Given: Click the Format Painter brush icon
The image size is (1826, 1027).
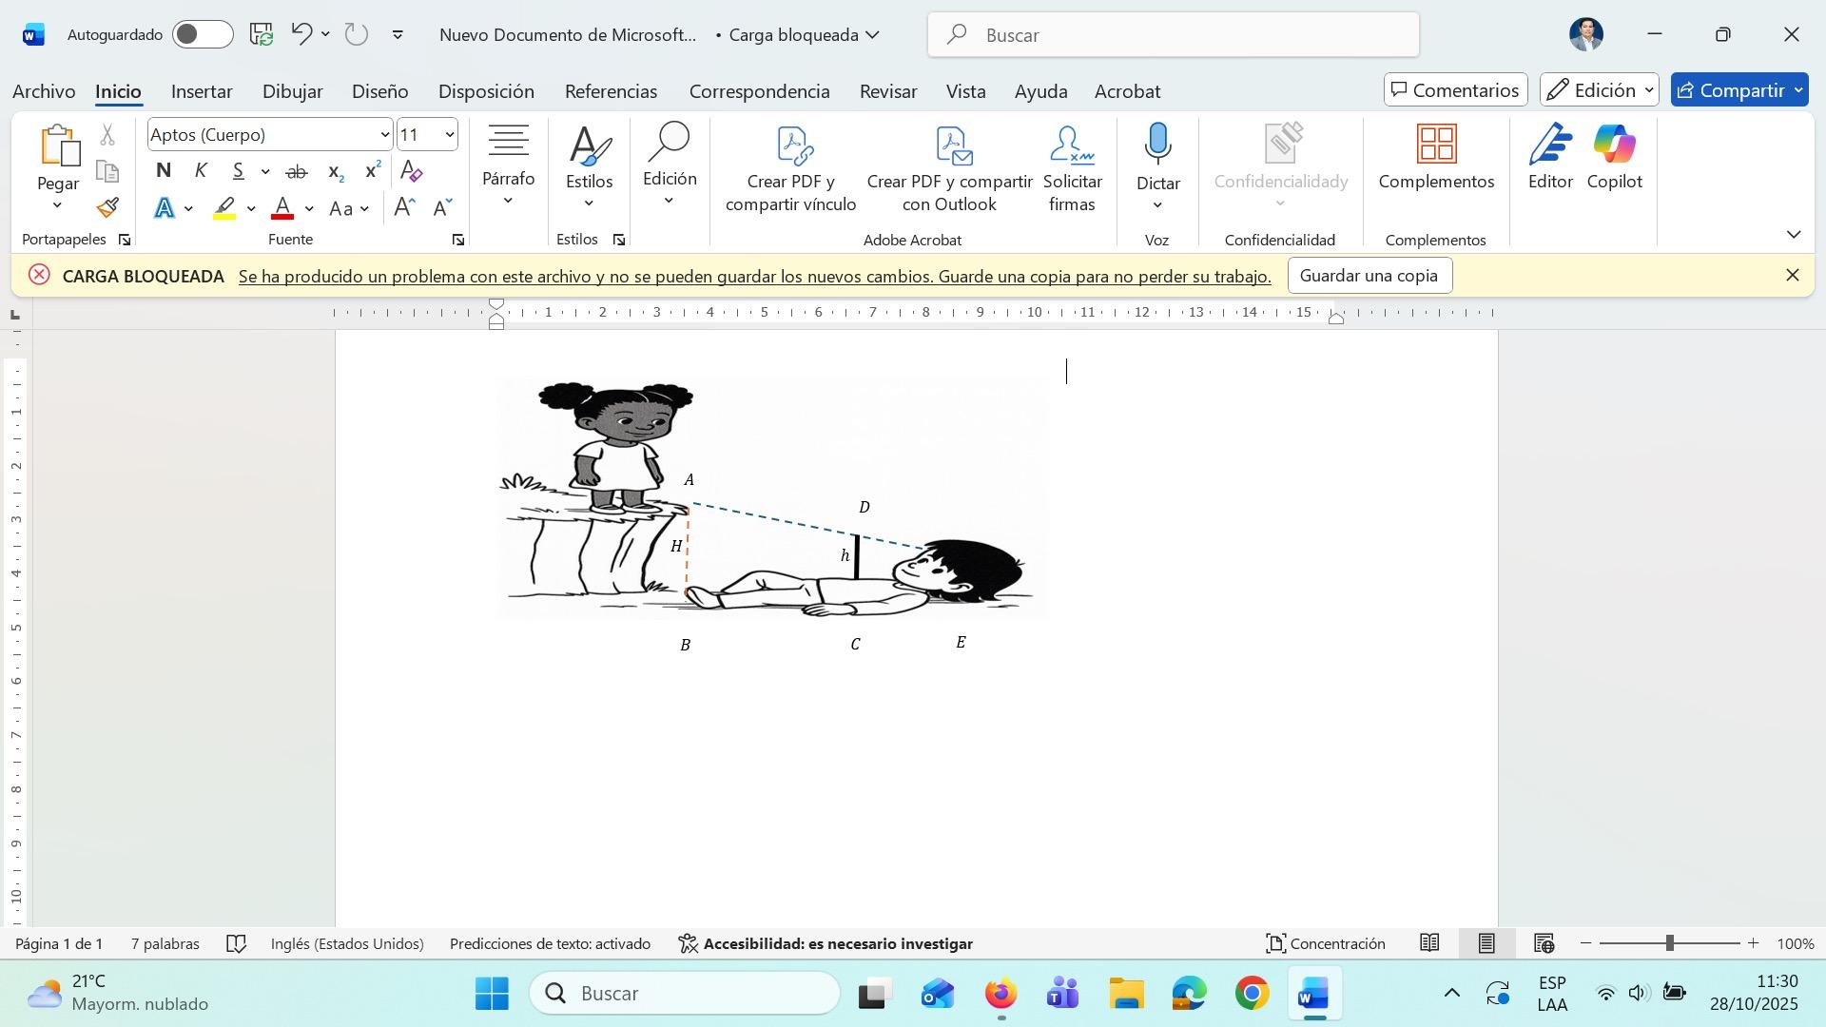Looking at the screenshot, I should pos(107,208).
